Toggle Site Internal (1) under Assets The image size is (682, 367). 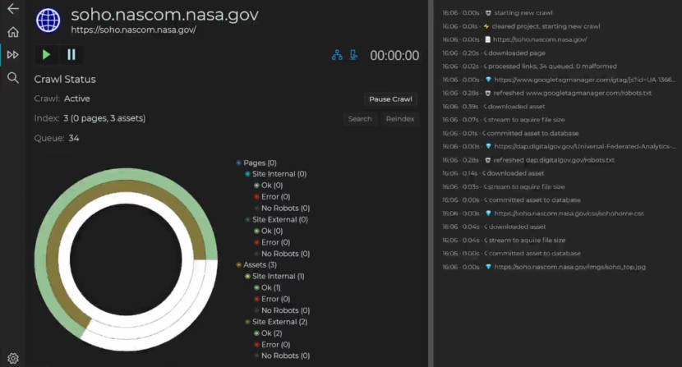point(274,276)
